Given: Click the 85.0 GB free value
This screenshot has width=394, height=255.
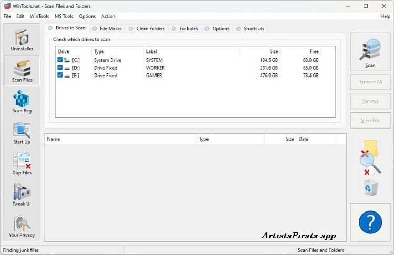Looking at the screenshot, I should click(311, 68).
